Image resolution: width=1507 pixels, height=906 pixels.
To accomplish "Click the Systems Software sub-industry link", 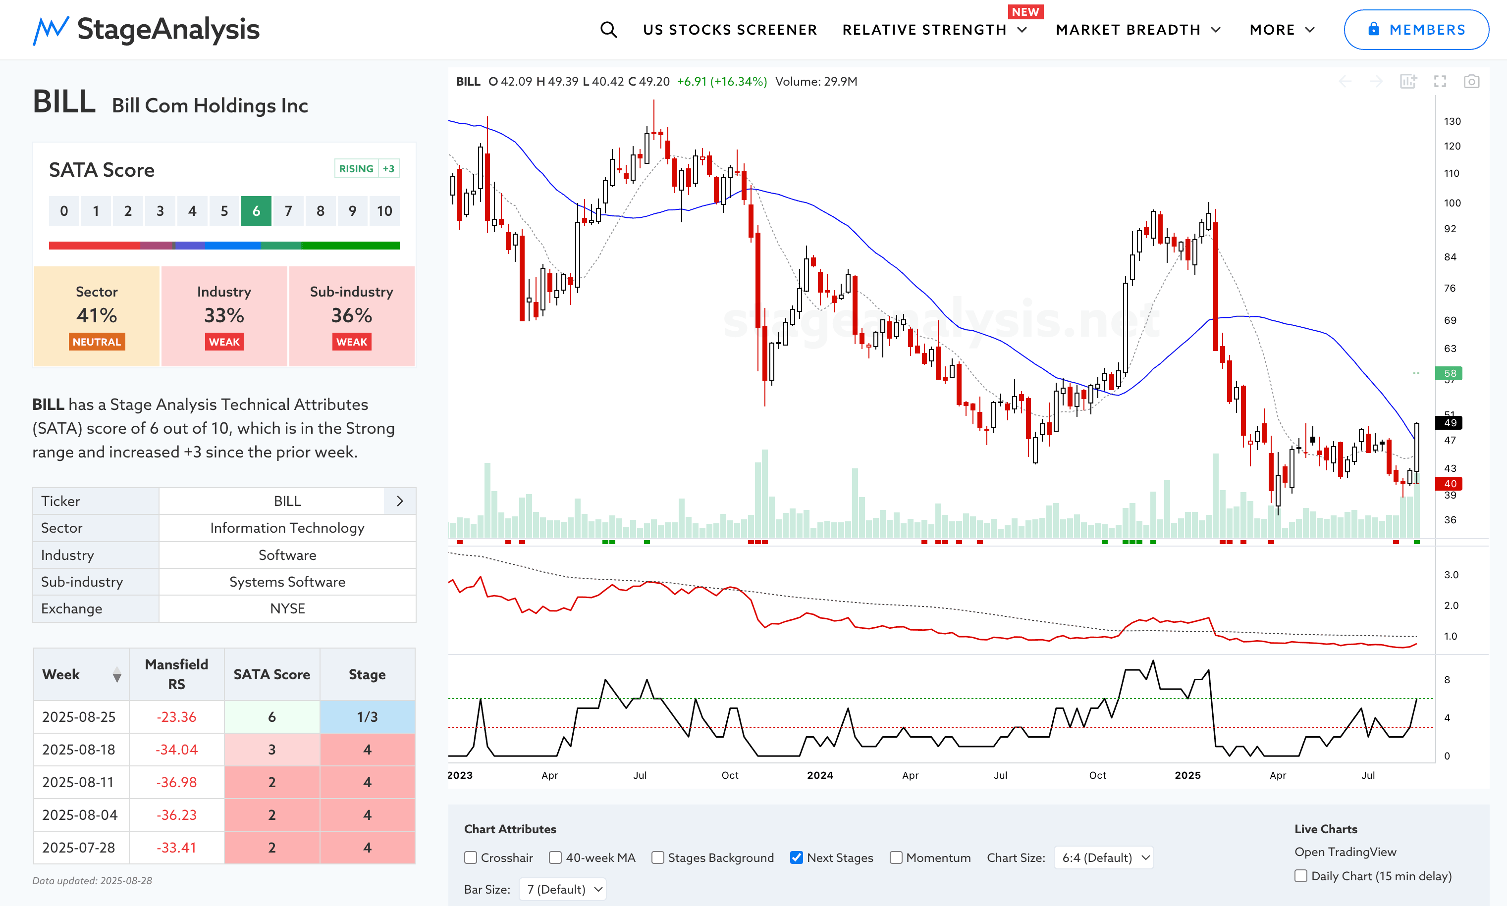I will (x=287, y=582).
